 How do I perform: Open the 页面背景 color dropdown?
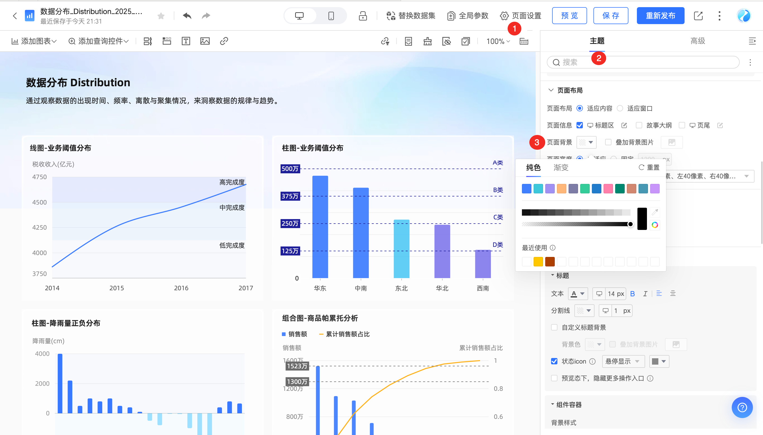coord(586,142)
